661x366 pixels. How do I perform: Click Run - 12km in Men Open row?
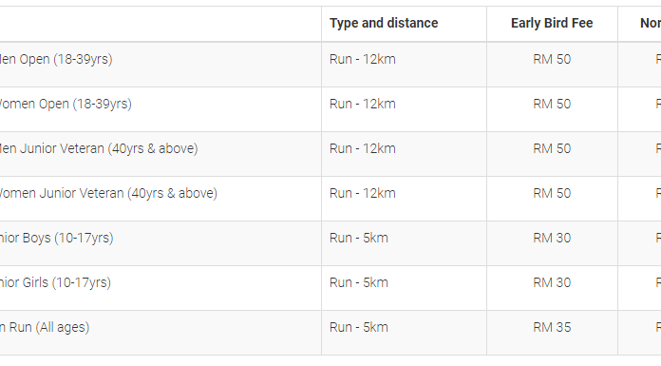tap(363, 59)
